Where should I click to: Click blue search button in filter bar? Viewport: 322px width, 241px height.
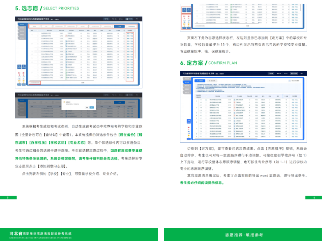119,26
